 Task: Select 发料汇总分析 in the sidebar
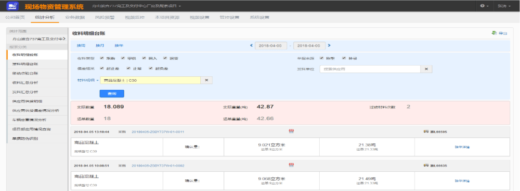point(37,92)
